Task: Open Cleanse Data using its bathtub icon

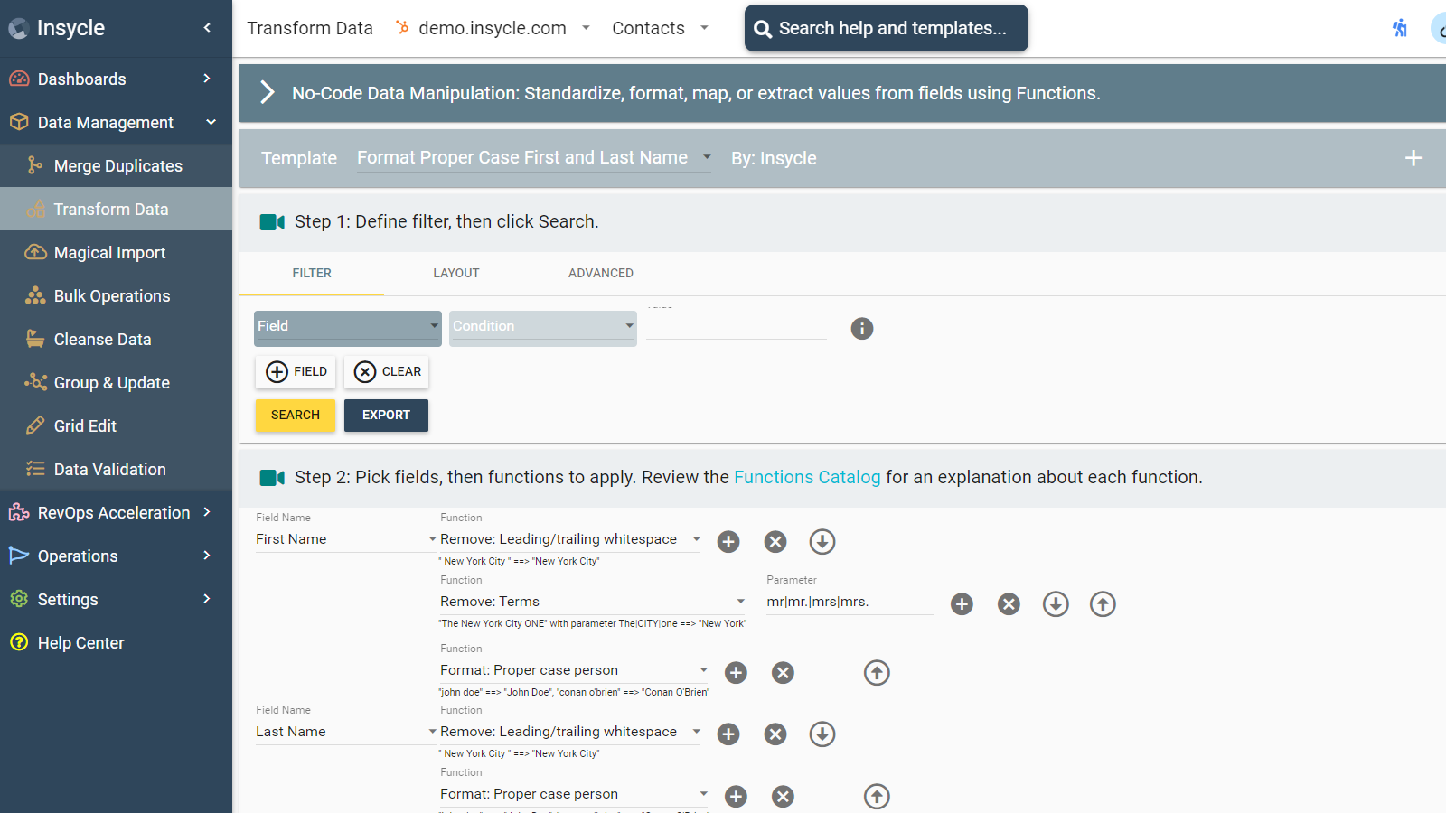Action: [x=34, y=339]
